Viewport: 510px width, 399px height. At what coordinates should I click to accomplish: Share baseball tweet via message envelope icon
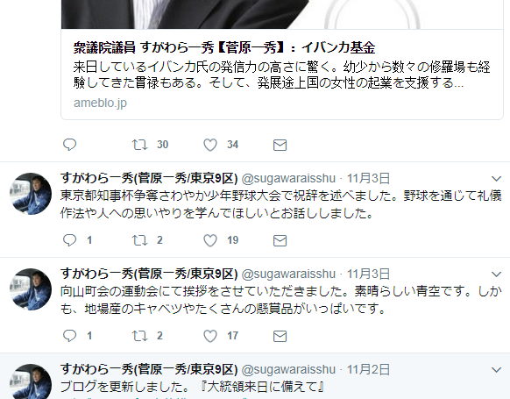click(x=280, y=240)
